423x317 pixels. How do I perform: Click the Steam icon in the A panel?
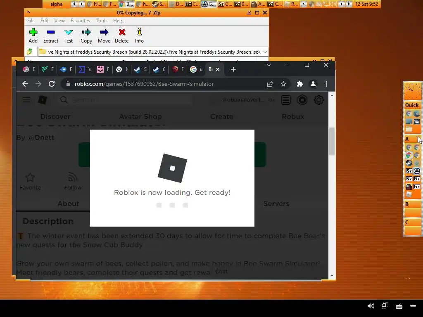[x=409, y=163]
